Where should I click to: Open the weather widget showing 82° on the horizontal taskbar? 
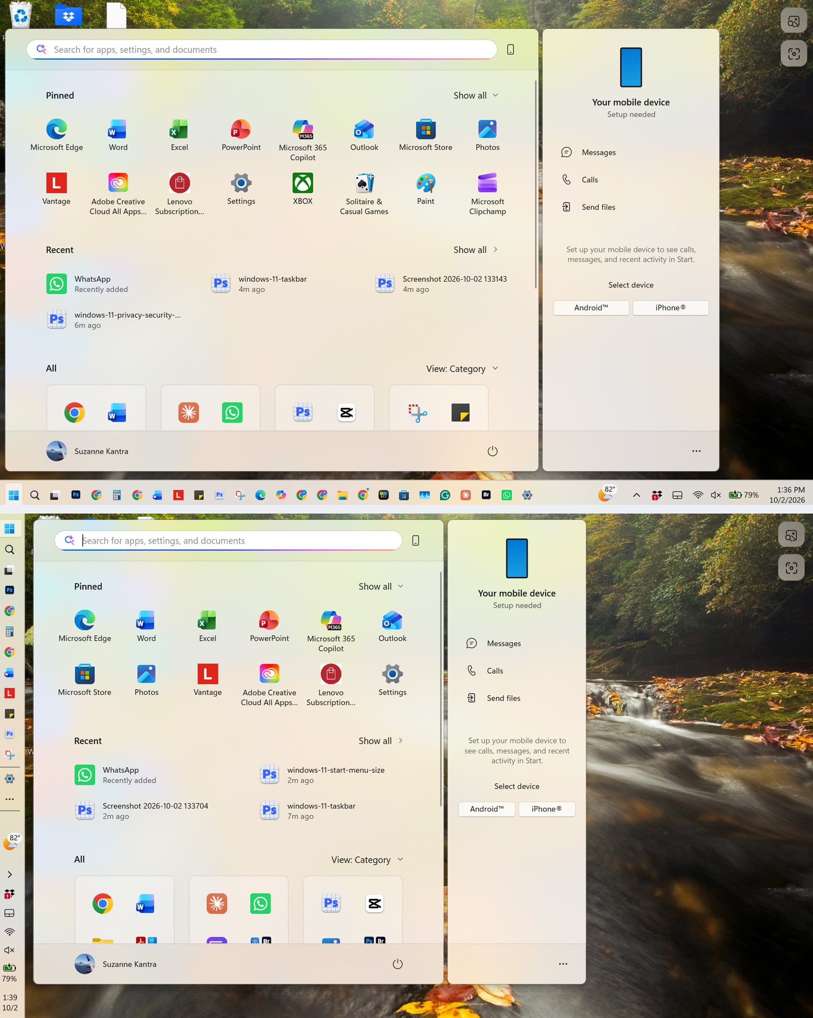tap(607, 494)
